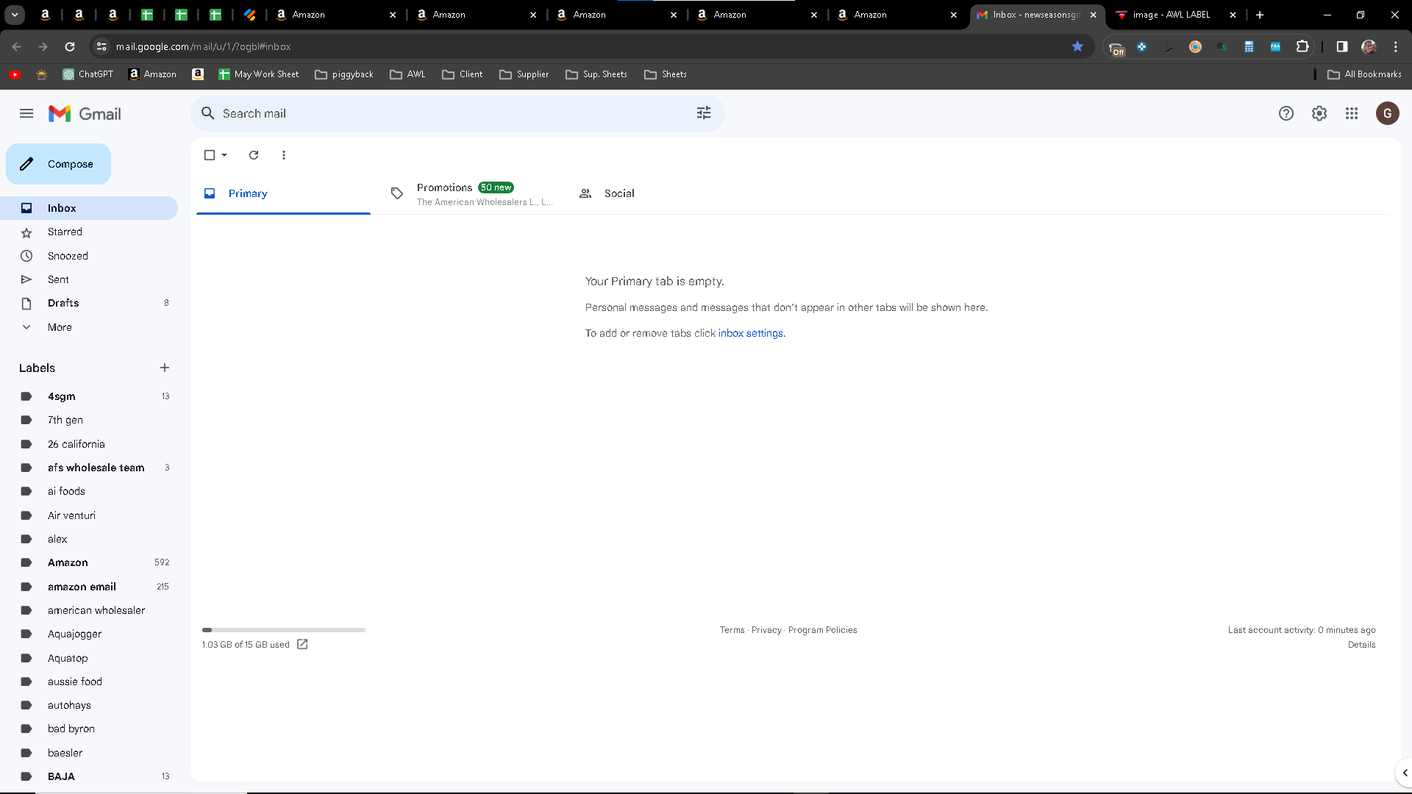Open the Aquajogger label
Image resolution: width=1412 pixels, height=794 pixels.
[x=89, y=634]
